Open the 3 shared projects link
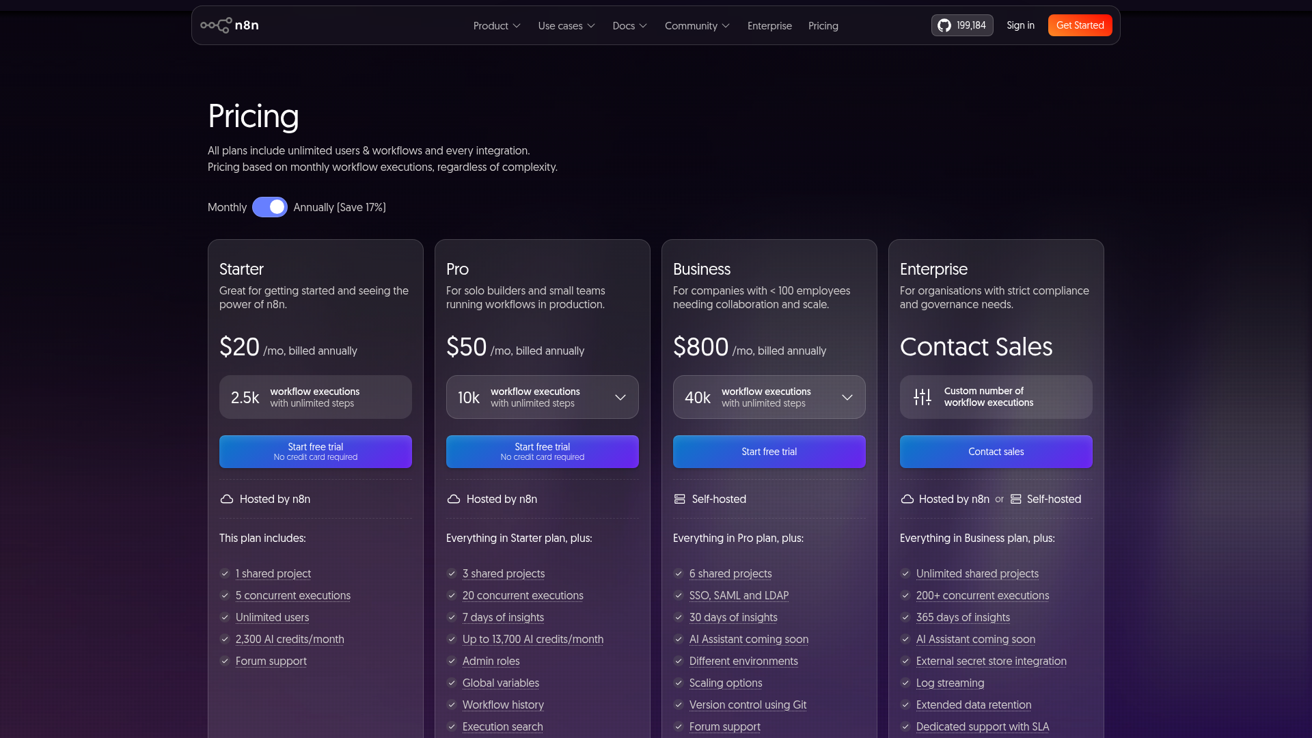The width and height of the screenshot is (1312, 738). pyautogui.click(x=504, y=573)
